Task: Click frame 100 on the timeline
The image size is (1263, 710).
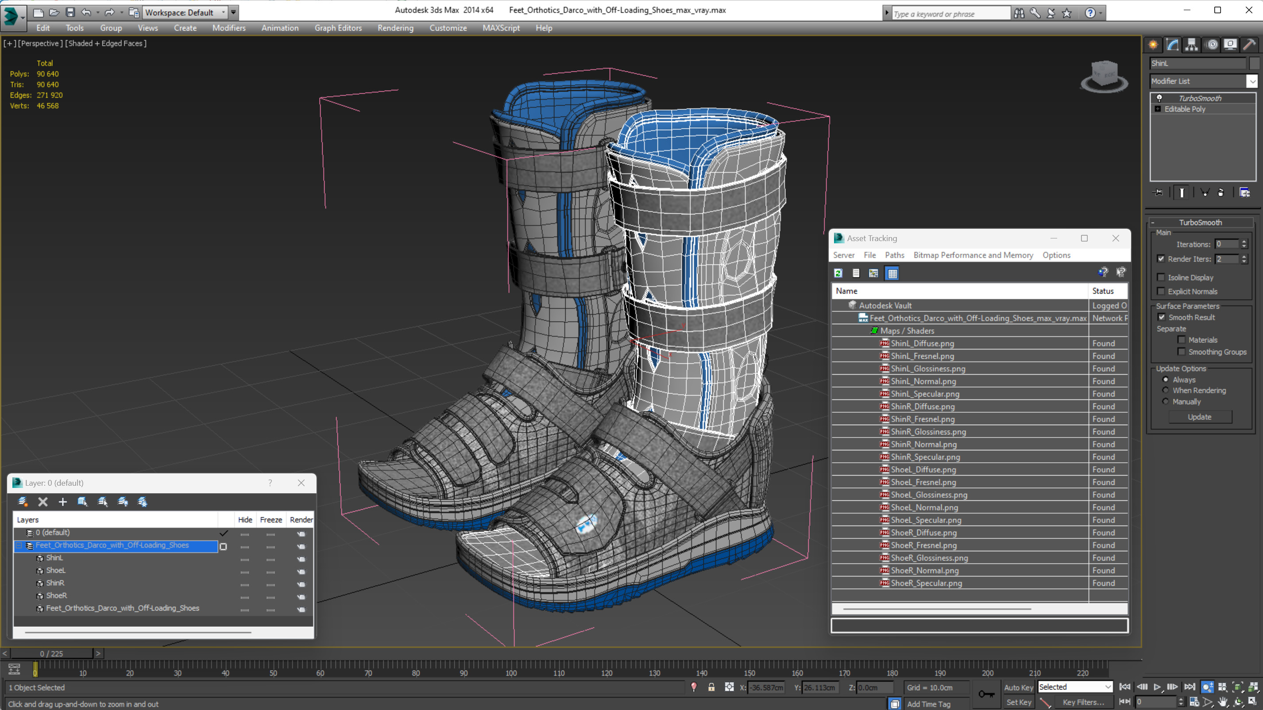Action: point(511,666)
